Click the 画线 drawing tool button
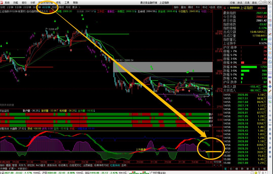Screen dimensions: 273x174 tap(191, 7)
